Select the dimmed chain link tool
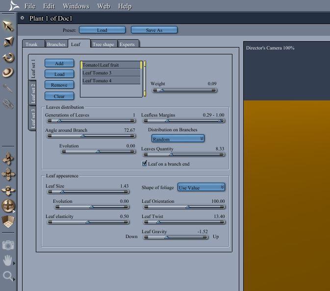The height and width of the screenshot is (291, 330). click(8, 104)
